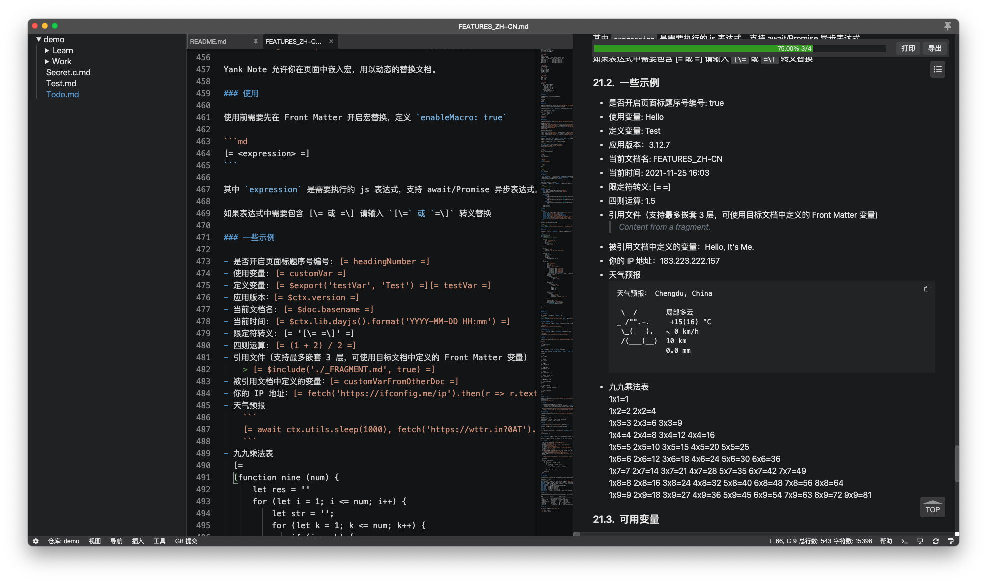Open Secret.c.md in the file tree
Viewport: 987px width, 583px height.
pyautogui.click(x=68, y=72)
